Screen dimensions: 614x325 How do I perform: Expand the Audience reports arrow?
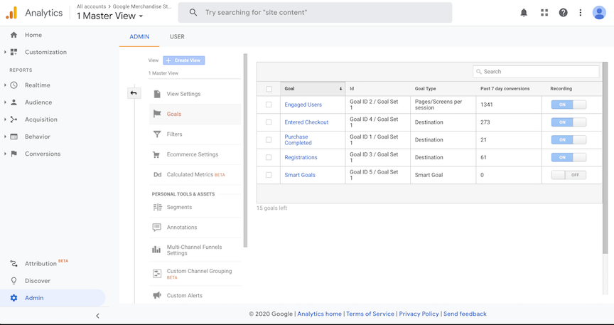[x=5, y=102]
